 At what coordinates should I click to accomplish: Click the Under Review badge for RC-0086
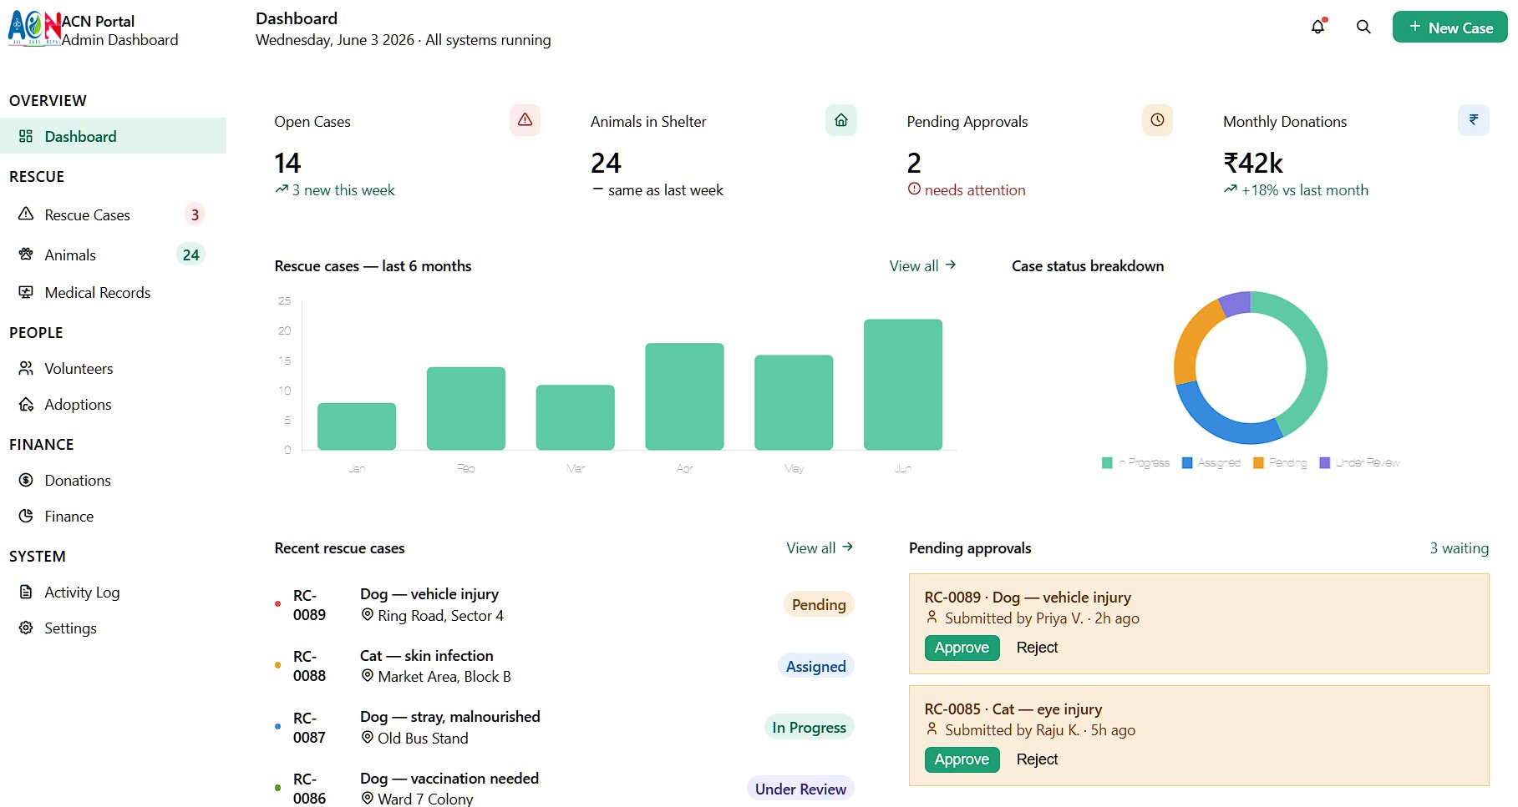tap(800, 789)
